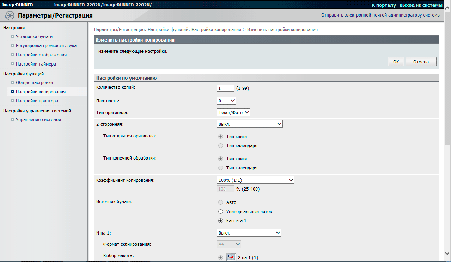Click the email system administrator link
451x262 pixels.
pos(381,15)
